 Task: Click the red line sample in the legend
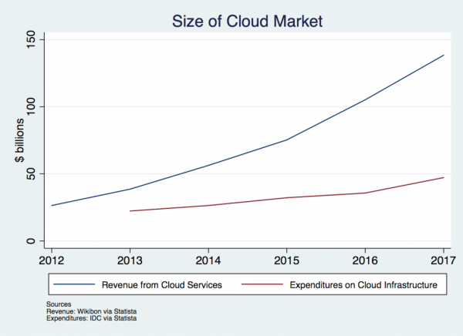(264, 285)
